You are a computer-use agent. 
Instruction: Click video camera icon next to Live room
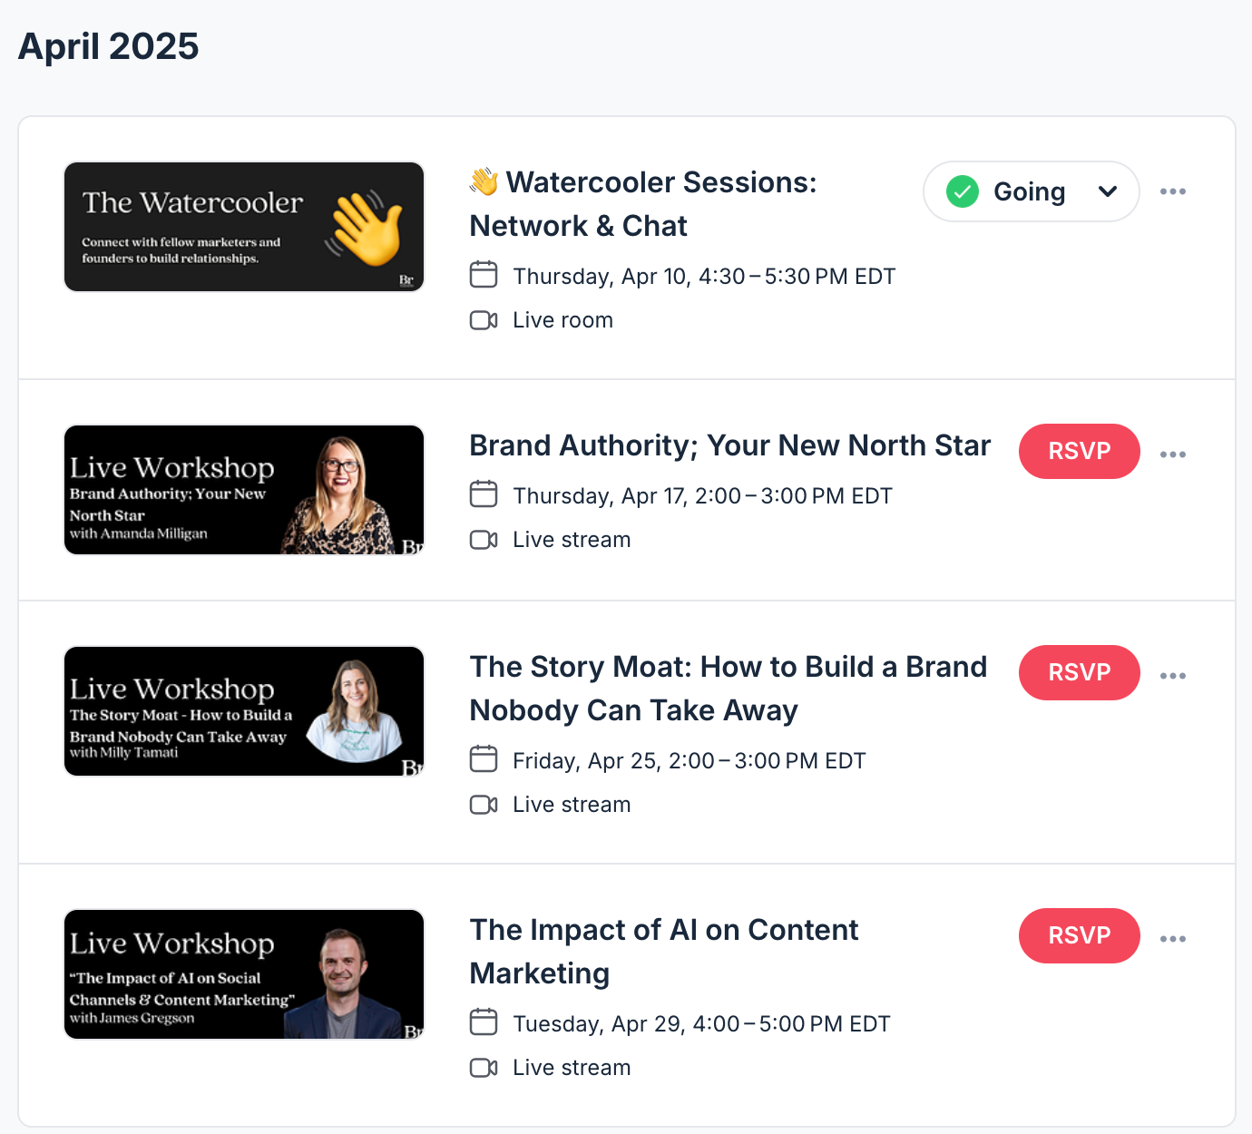point(484,320)
